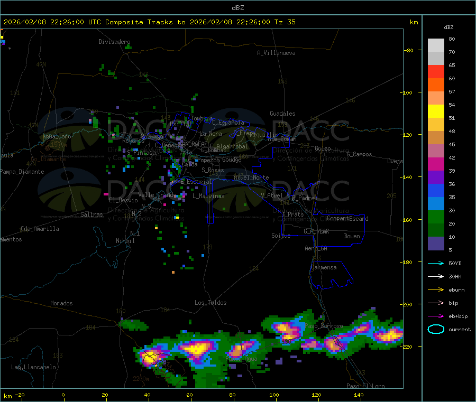Click the Divisadero map label
Screen dimensions: 476x402
(114, 42)
